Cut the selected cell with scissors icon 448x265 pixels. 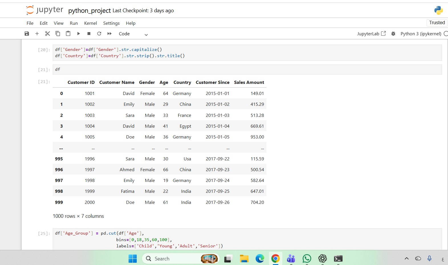pos(47,34)
